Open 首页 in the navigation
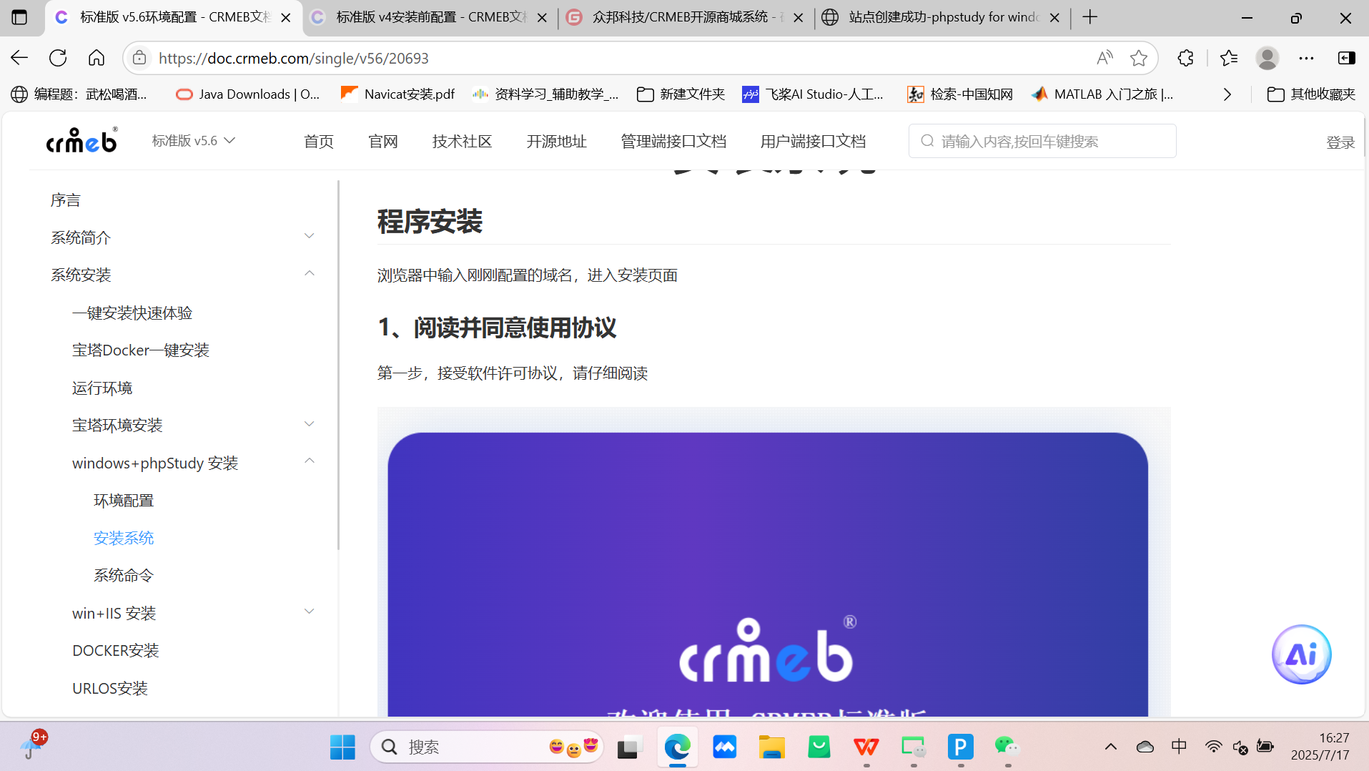The image size is (1369, 771). 319,142
